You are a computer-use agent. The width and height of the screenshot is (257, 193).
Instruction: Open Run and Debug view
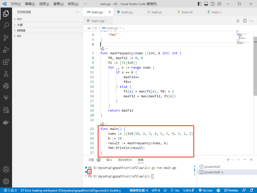[6, 50]
